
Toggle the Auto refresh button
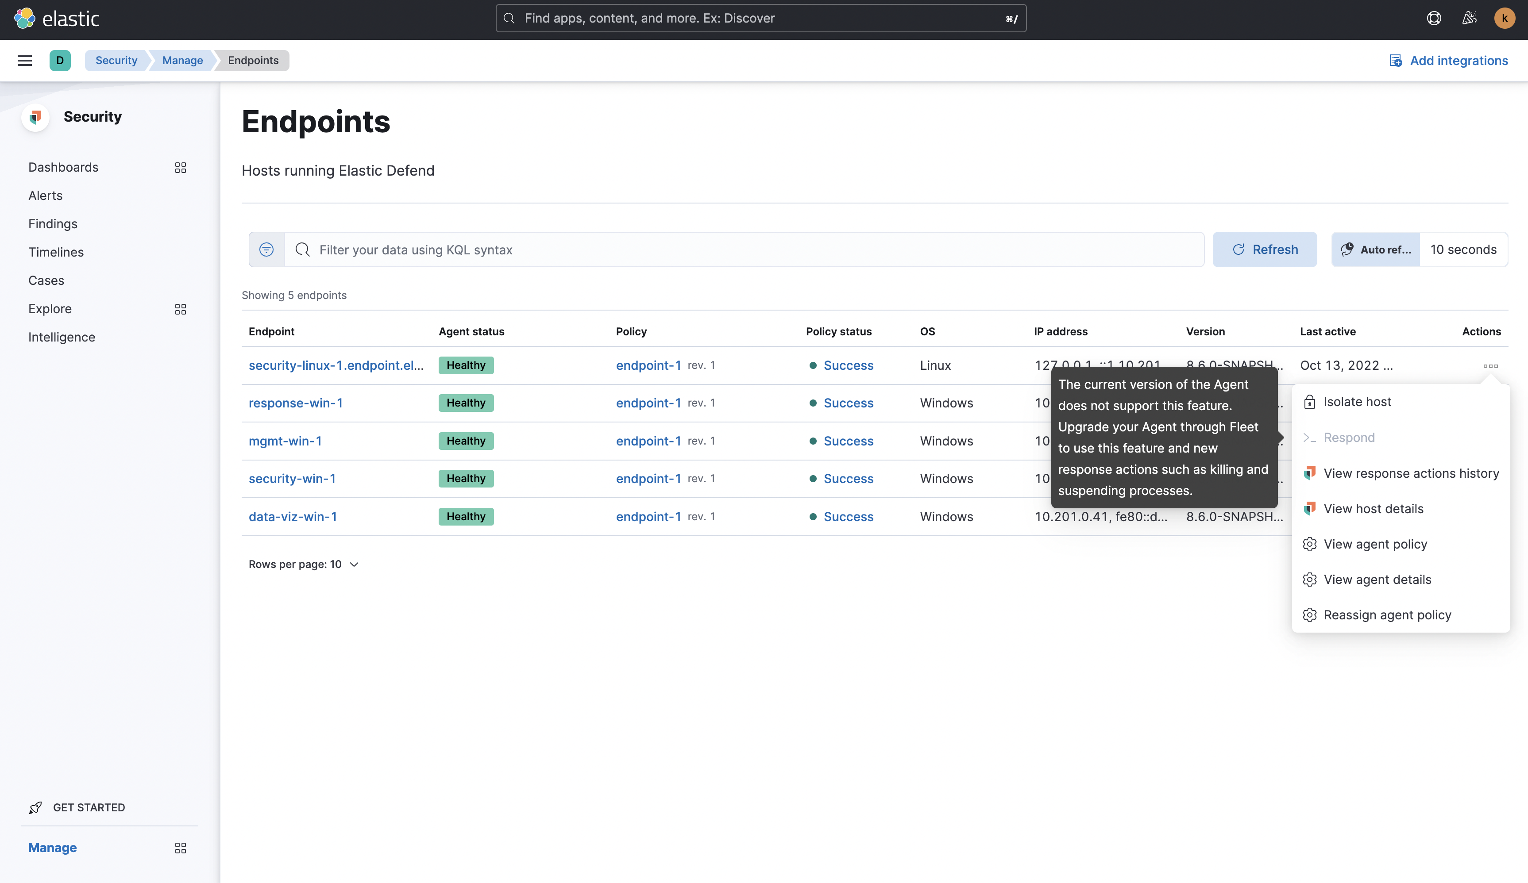point(1376,250)
